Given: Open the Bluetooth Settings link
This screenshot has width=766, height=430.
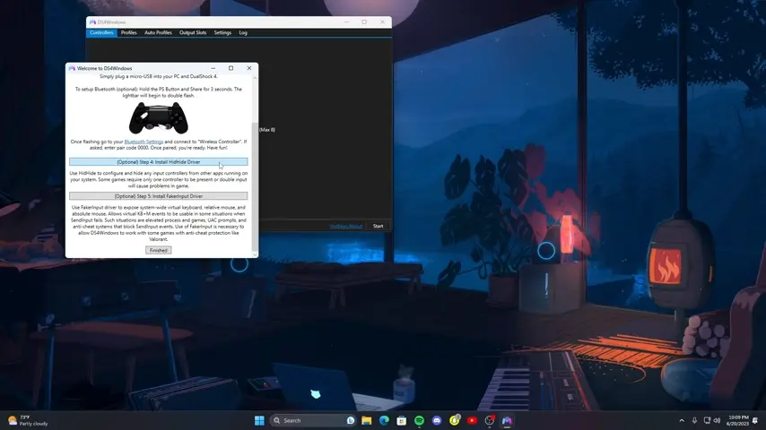Looking at the screenshot, I should (144, 142).
